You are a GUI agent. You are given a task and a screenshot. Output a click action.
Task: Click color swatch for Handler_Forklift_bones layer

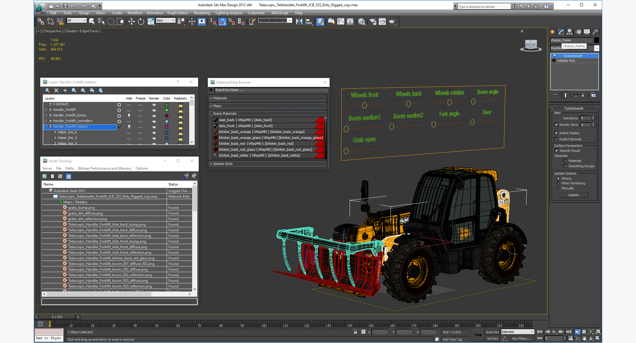(167, 116)
